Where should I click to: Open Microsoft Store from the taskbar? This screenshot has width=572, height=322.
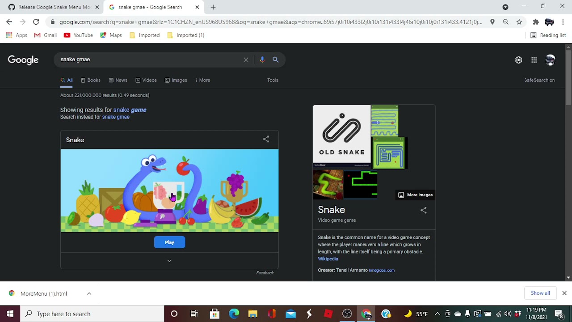point(214,314)
